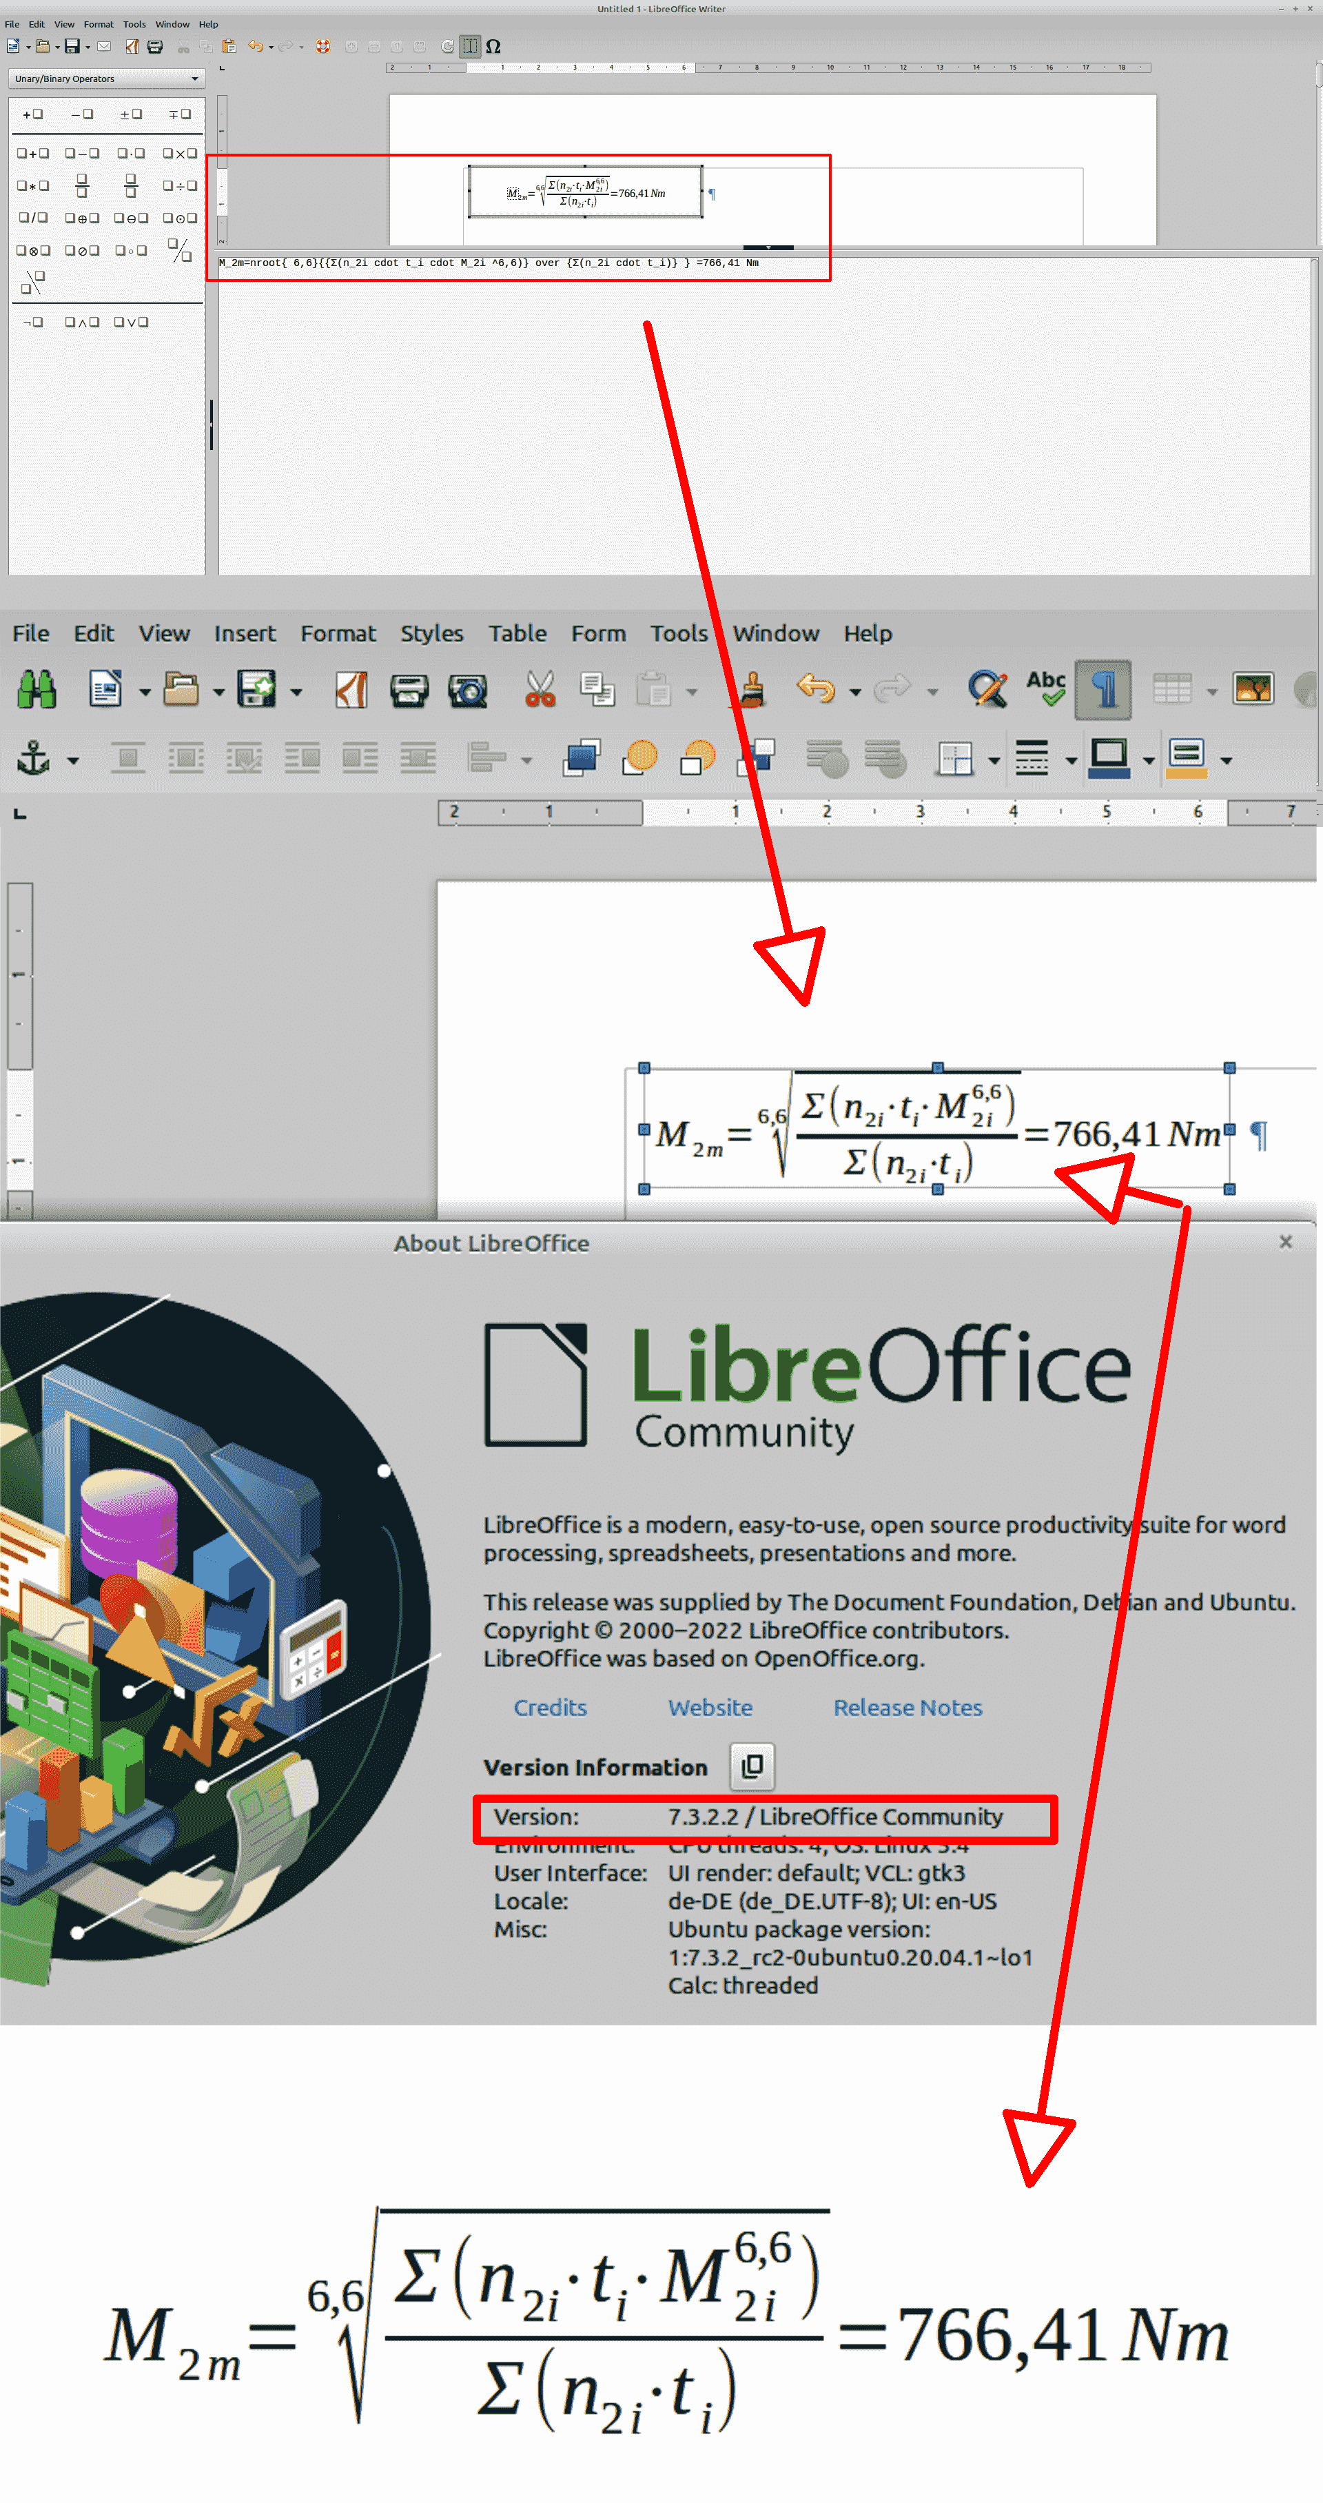
Task: Open Print Preview in the large Writer toolbar
Action: tap(468, 690)
